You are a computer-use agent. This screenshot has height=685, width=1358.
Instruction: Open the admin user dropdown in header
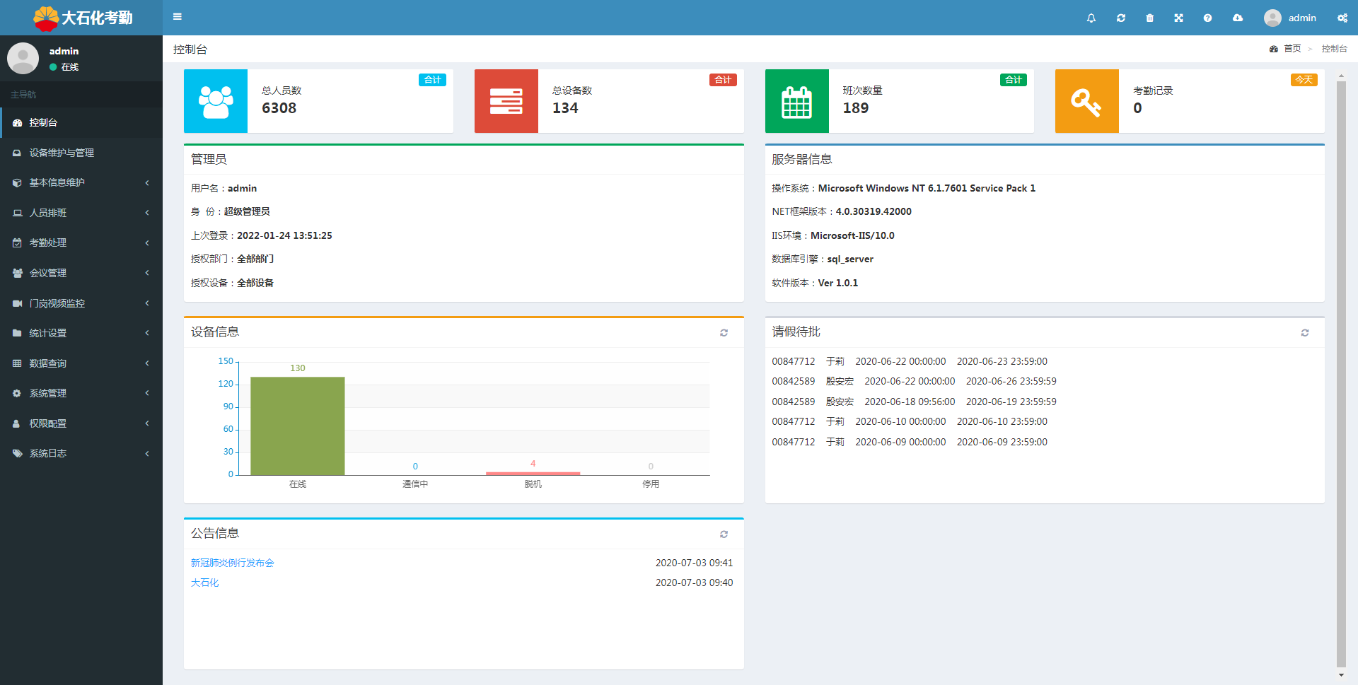click(x=1291, y=18)
